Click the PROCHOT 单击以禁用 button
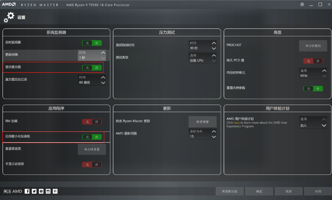Image resolution: width=332 pixels, height=200 pixels. [x=313, y=46]
